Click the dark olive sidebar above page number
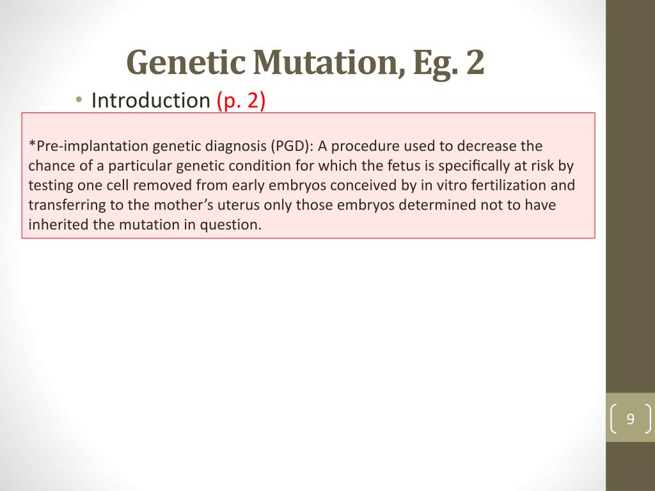Screen dimensions: 655x491 pos(630,196)
